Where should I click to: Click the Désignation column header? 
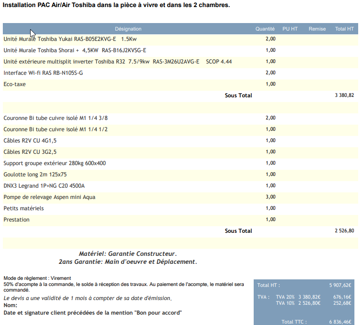tap(128, 29)
